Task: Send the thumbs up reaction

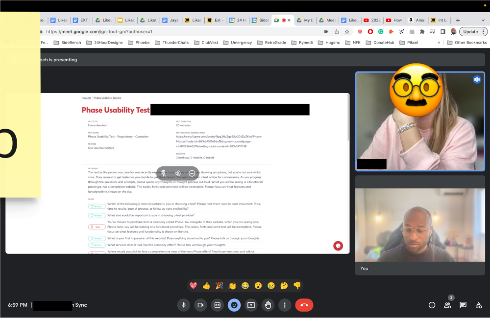Action: coord(206,286)
